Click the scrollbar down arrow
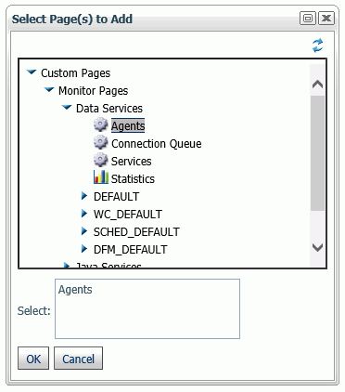This screenshot has height=392, width=345. point(317,247)
